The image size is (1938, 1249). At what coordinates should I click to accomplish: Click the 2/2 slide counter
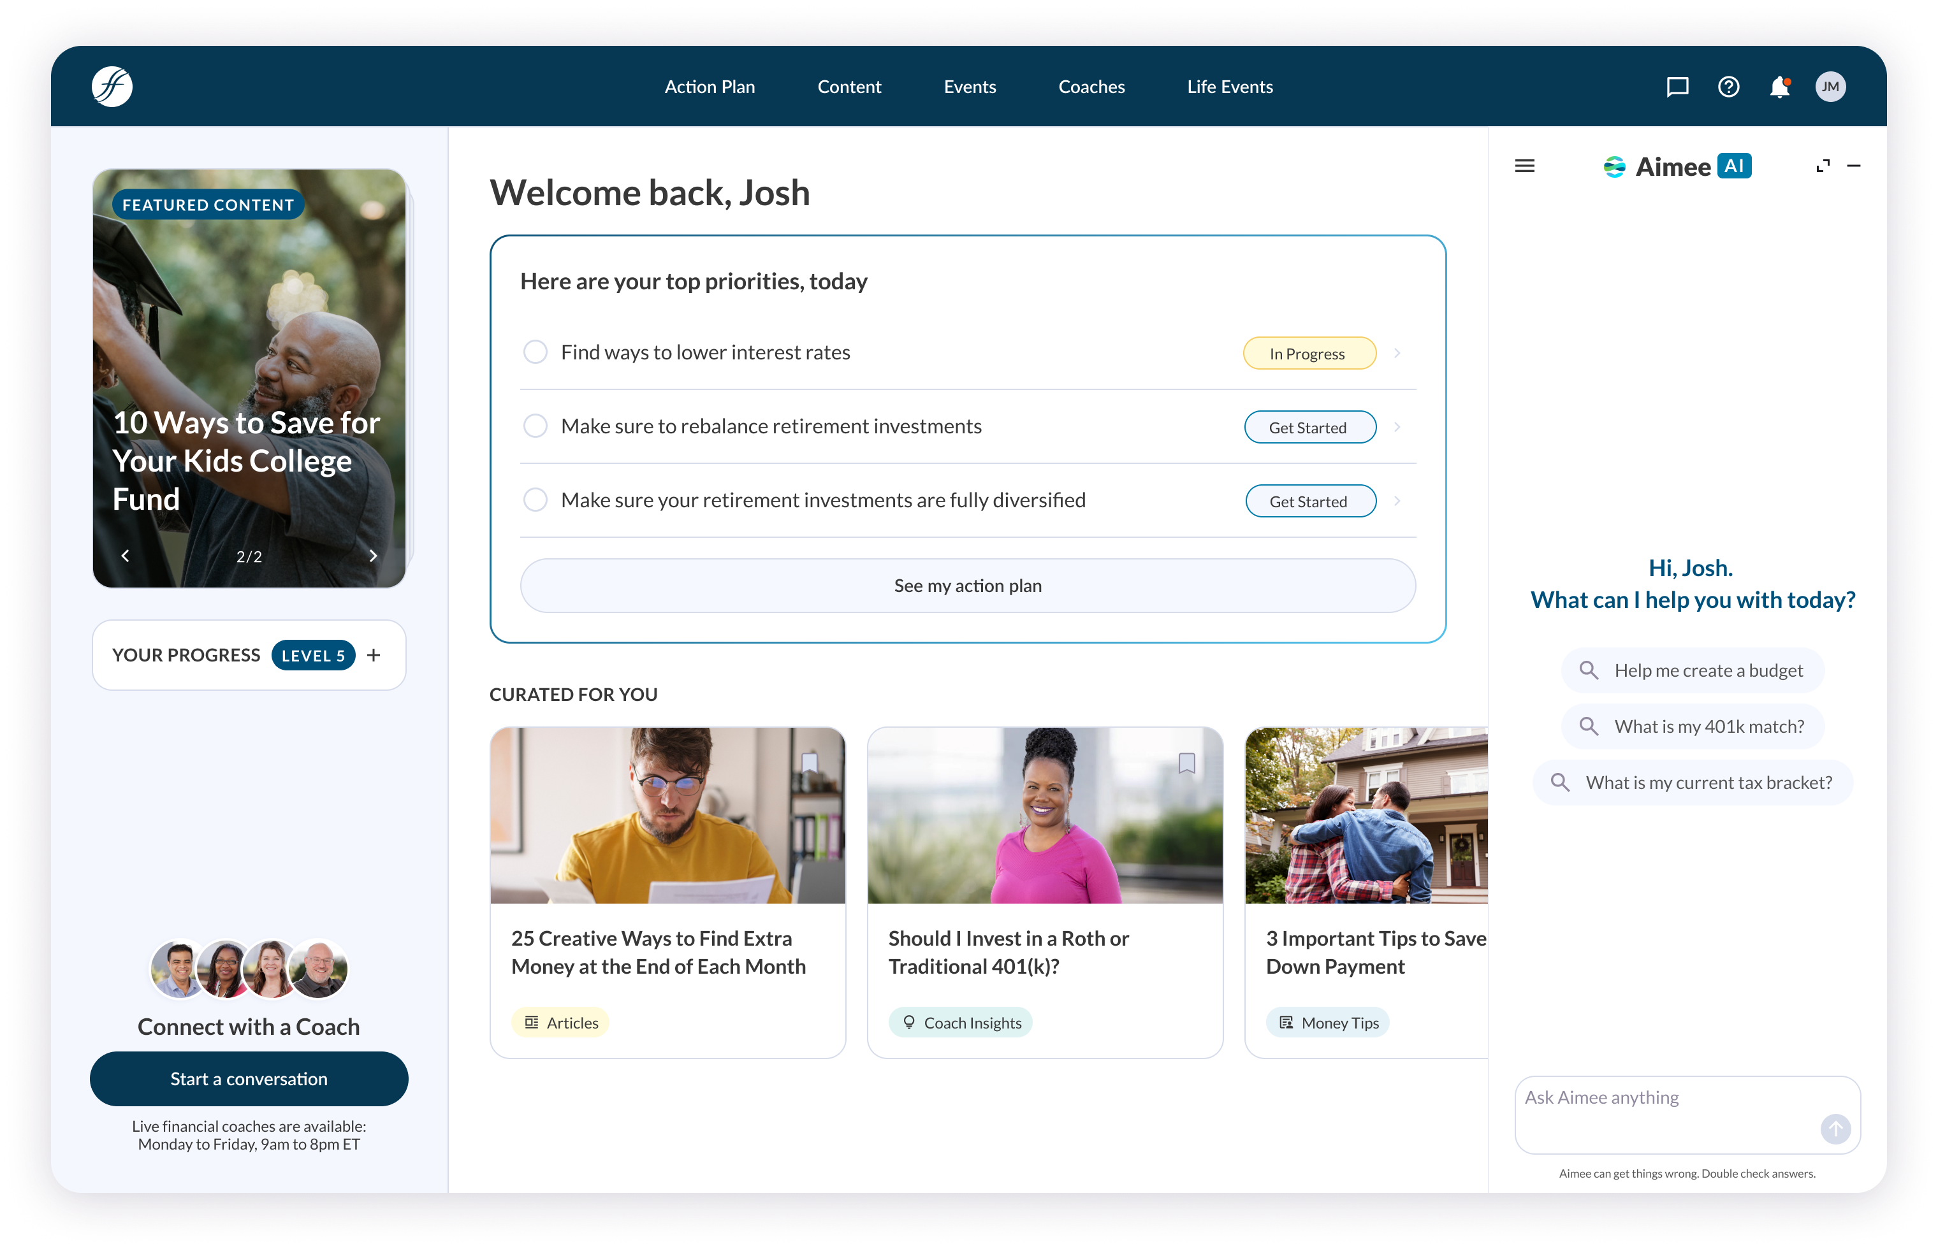click(249, 556)
